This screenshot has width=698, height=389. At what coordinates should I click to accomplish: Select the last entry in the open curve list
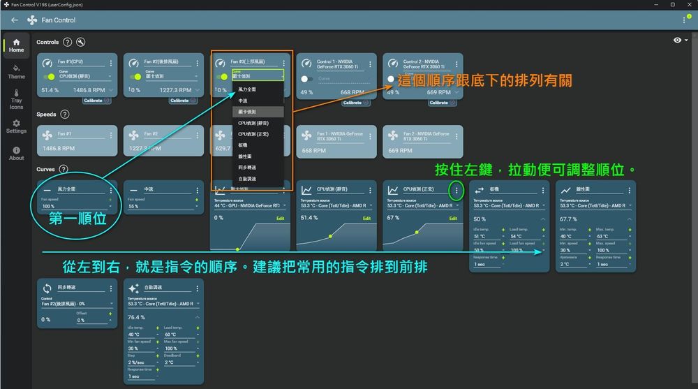[x=258, y=179]
